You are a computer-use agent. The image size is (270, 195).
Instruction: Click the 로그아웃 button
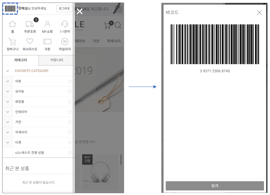(64, 9)
